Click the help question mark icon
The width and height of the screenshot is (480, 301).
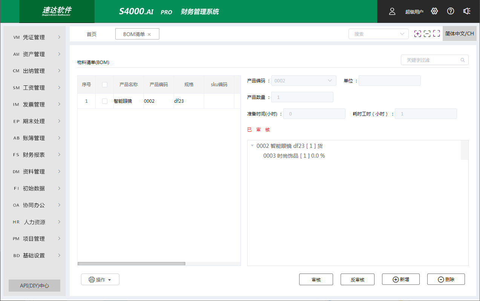point(451,11)
